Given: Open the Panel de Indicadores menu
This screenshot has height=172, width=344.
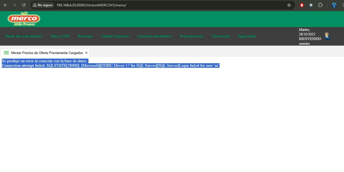Looking at the screenshot, I should (24, 36).
